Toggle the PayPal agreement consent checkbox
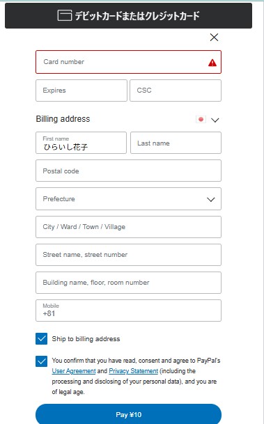This screenshot has width=264, height=424. click(41, 361)
